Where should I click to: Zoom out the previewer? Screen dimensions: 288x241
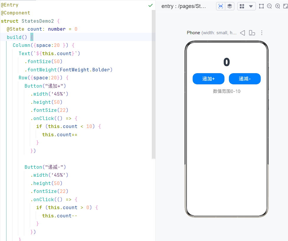coord(269,6)
